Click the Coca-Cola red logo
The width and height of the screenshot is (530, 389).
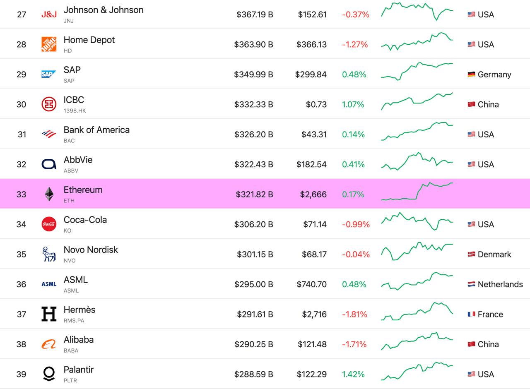pyautogui.click(x=49, y=224)
